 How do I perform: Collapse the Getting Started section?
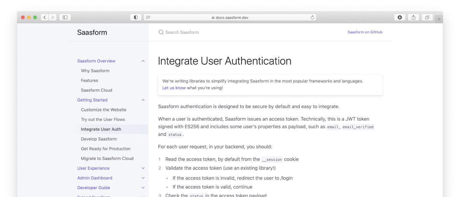[x=143, y=100]
